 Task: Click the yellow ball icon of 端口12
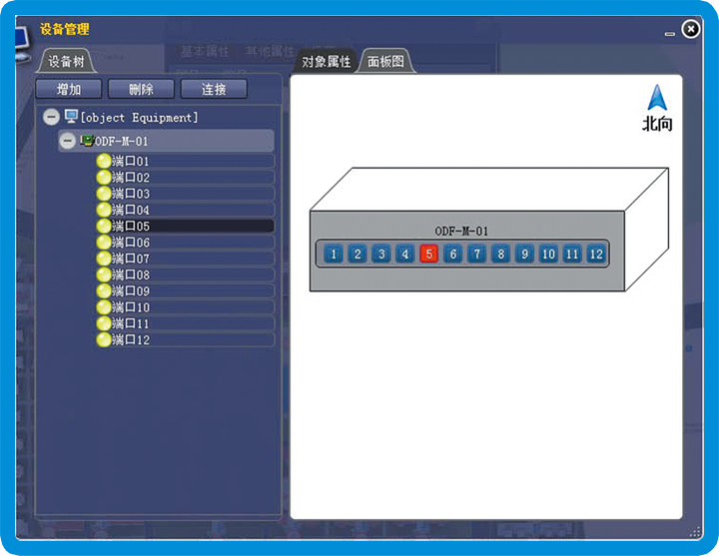[x=104, y=339]
